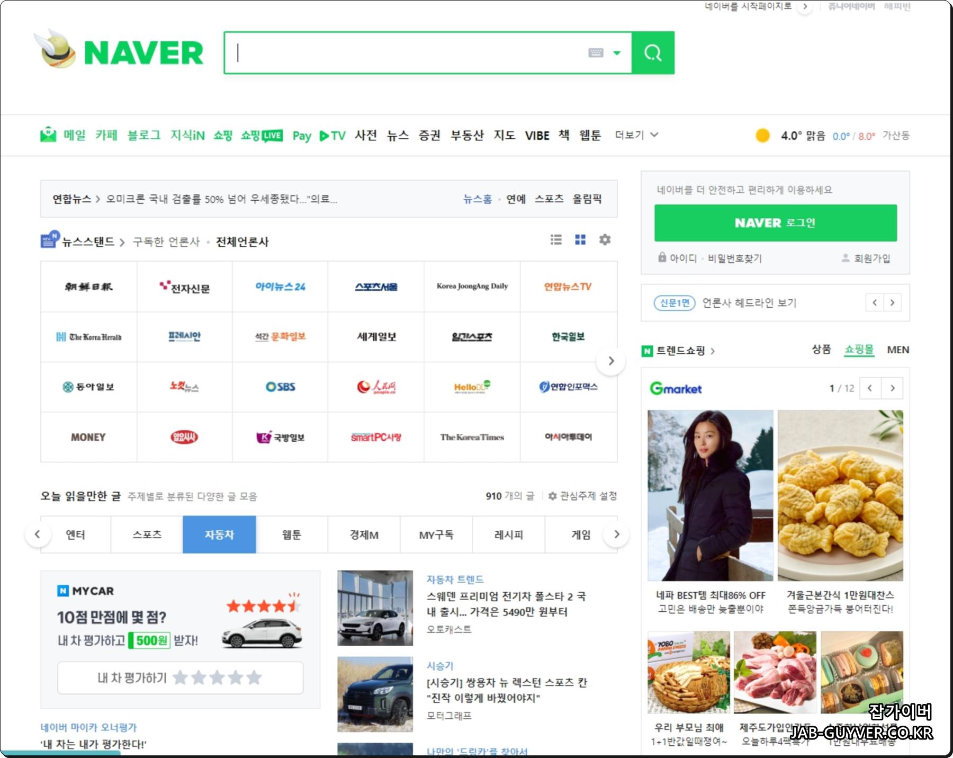Viewport: 953px width, 758px height.
Task: Open The Korea Herald logo
Action: (x=88, y=337)
